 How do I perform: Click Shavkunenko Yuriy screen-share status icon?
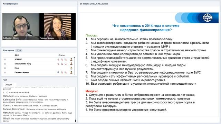pyautogui.click(x=66, y=64)
